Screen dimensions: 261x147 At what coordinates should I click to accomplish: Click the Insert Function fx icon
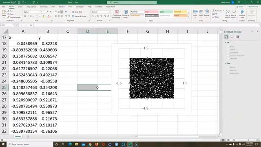31,25
